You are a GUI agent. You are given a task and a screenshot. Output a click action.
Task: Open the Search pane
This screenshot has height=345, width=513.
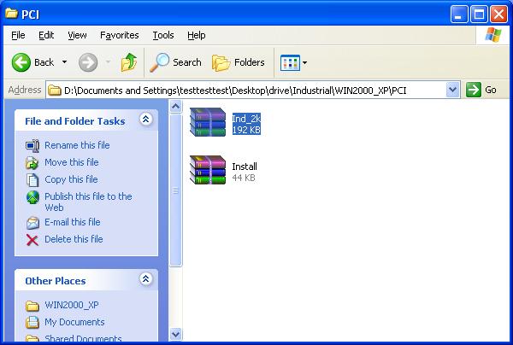(175, 62)
